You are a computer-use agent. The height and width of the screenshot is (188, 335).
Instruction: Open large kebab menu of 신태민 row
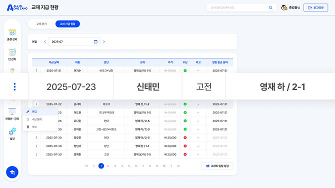pos(14,86)
